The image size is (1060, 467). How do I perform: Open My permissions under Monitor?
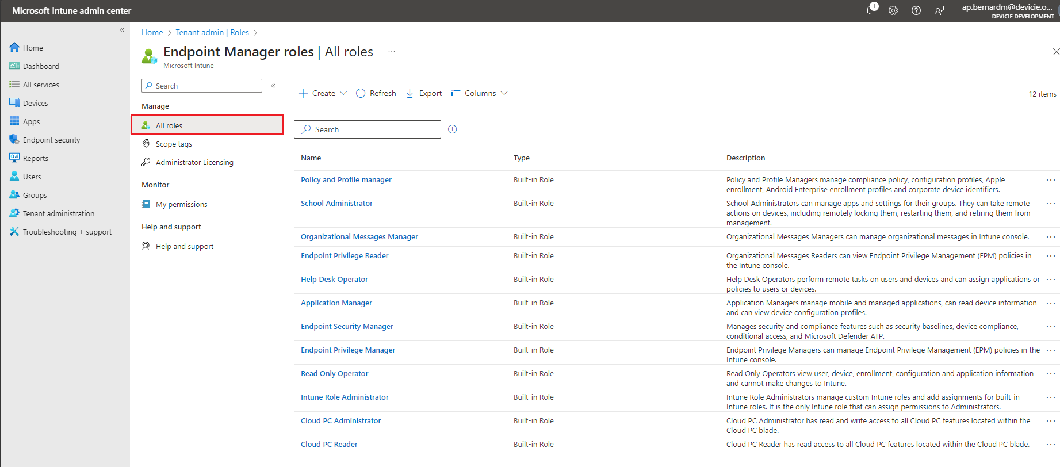coord(181,204)
